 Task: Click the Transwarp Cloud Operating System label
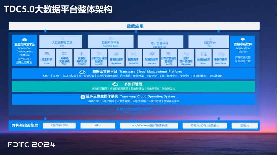point(148,96)
